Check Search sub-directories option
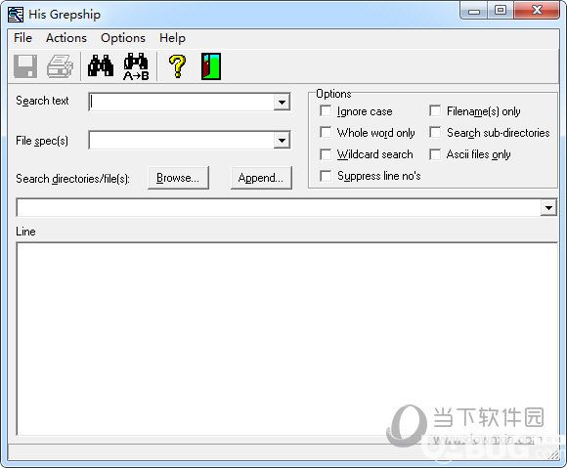The height and width of the screenshot is (468, 567). click(x=435, y=132)
